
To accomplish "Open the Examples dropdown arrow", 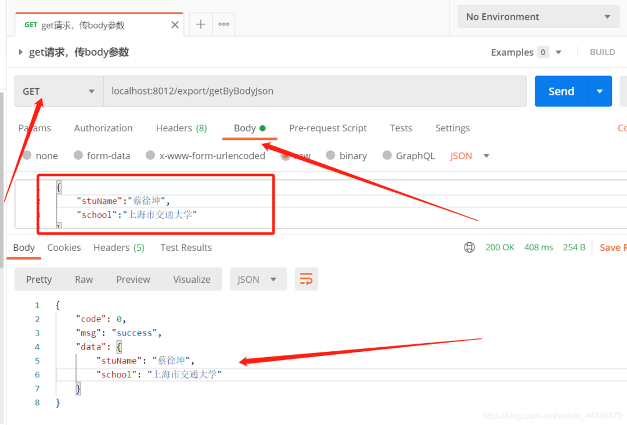I will pyautogui.click(x=558, y=52).
